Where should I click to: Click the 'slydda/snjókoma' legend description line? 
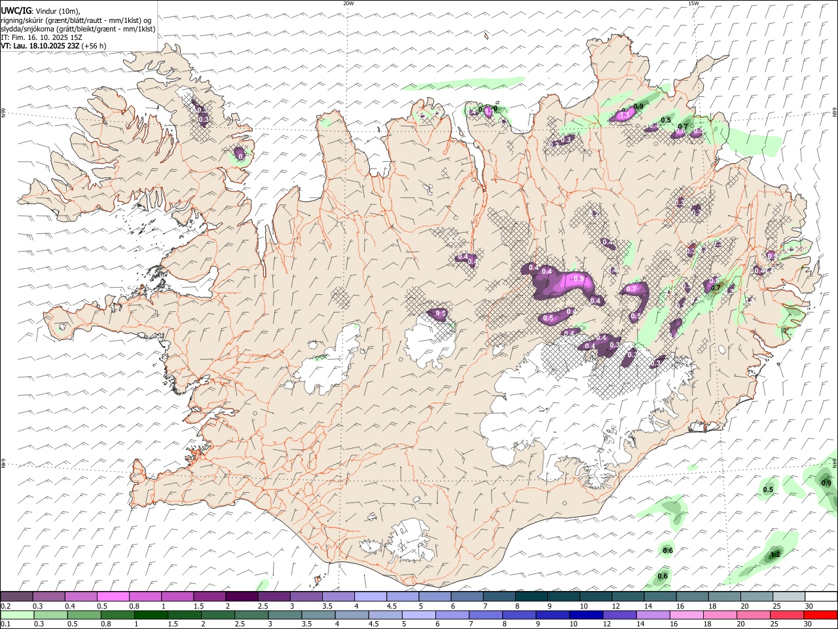pyautogui.click(x=79, y=29)
